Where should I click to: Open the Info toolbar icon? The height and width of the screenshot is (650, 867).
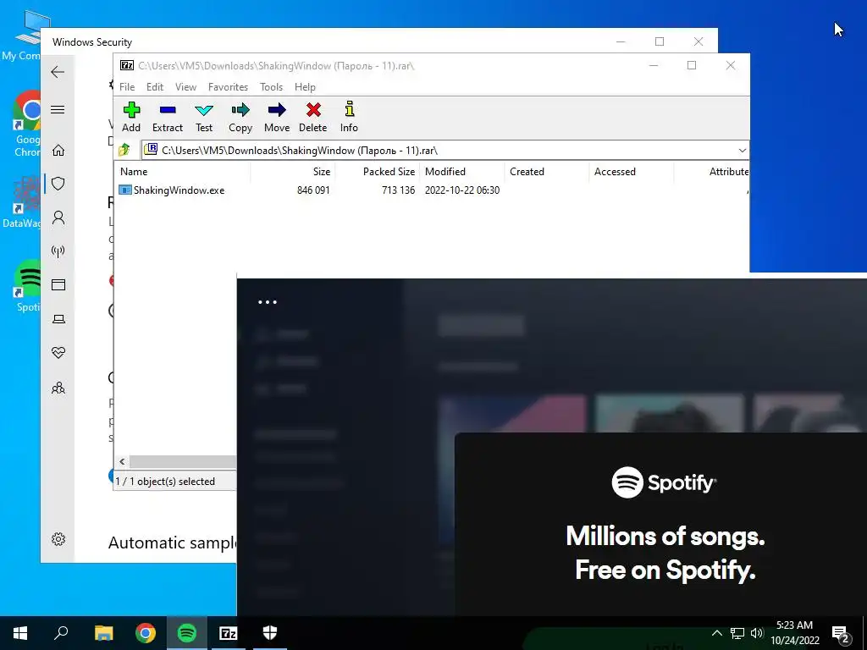tap(349, 117)
